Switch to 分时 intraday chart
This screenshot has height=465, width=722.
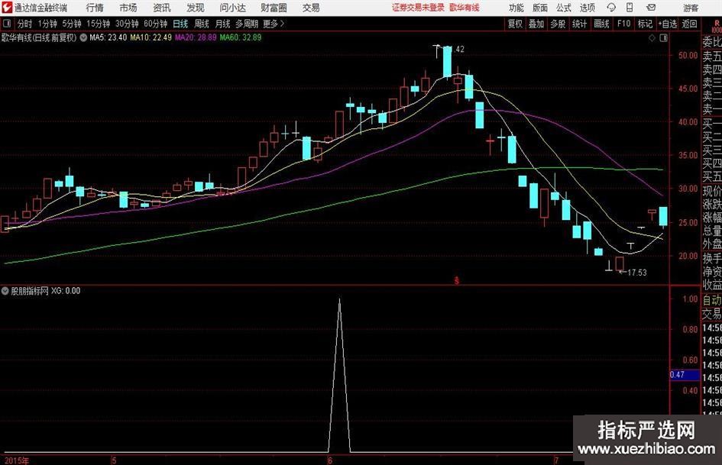[25, 24]
